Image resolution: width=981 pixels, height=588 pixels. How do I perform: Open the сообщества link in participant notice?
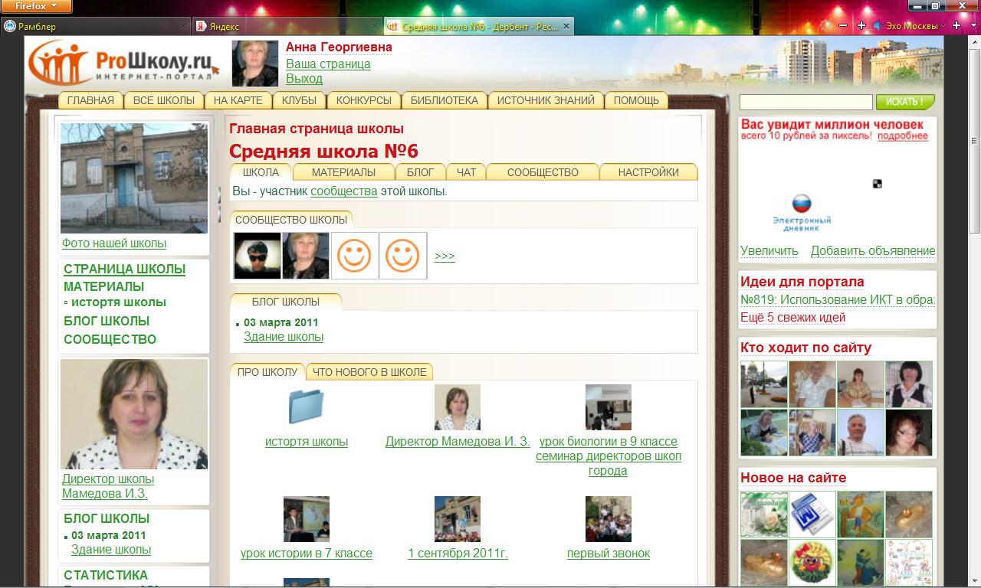[x=344, y=191]
